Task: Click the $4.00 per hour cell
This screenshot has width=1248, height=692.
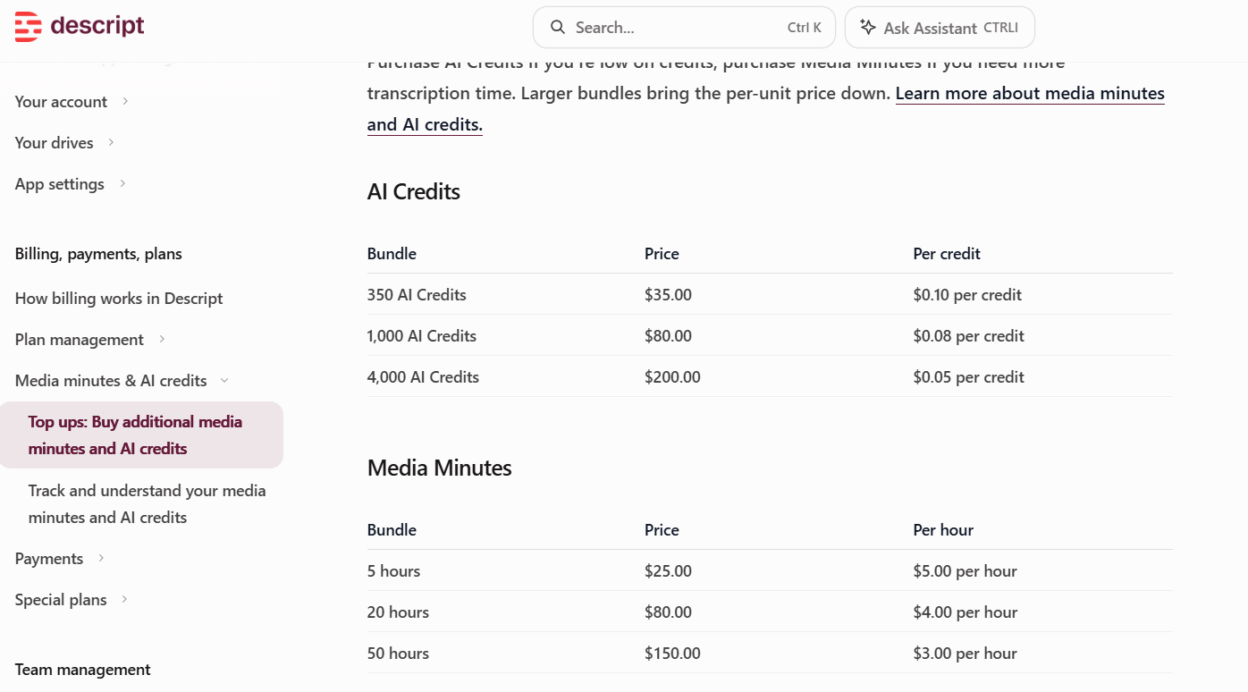Action: [966, 612]
